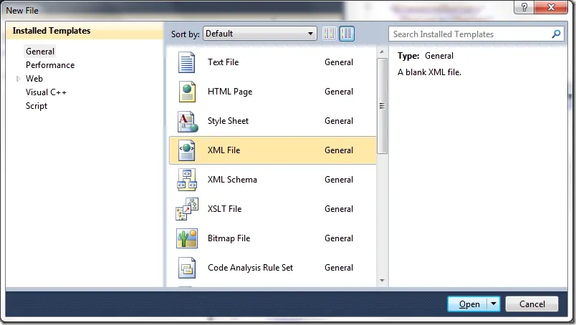576x325 pixels.
Task: Click 'General' type in XSLT File row
Action: coord(339,209)
